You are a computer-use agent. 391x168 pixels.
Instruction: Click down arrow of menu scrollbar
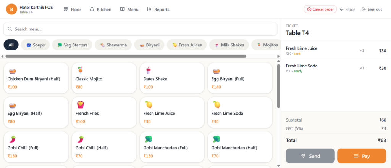coord(278,166)
